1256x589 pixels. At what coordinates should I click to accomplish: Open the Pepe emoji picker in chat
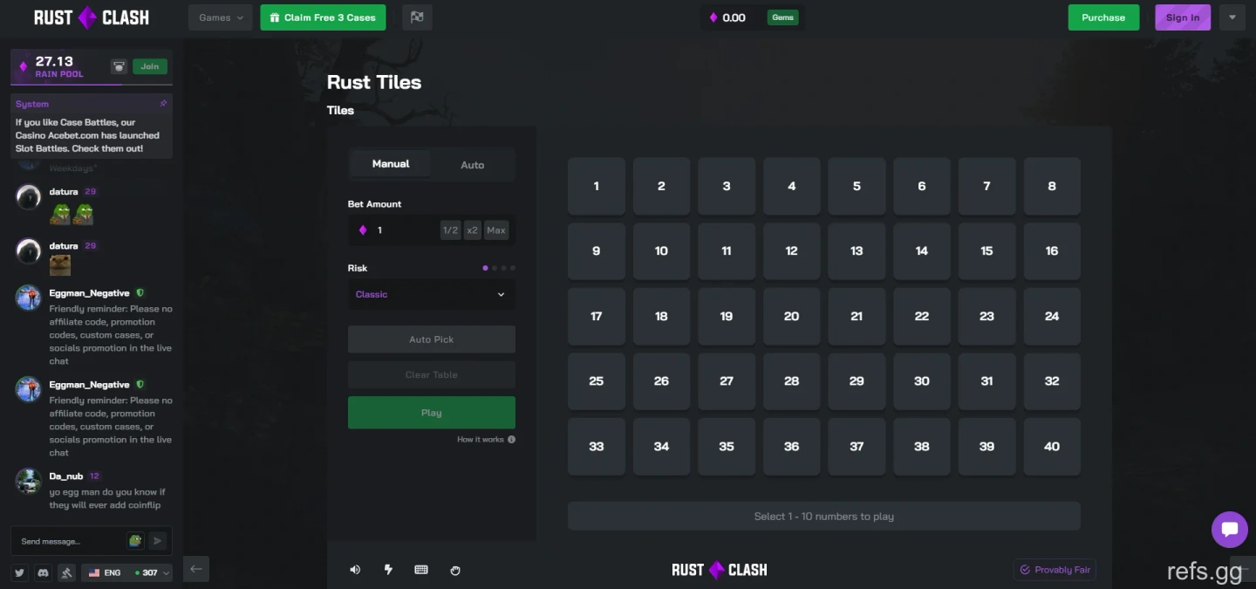pyautogui.click(x=135, y=541)
